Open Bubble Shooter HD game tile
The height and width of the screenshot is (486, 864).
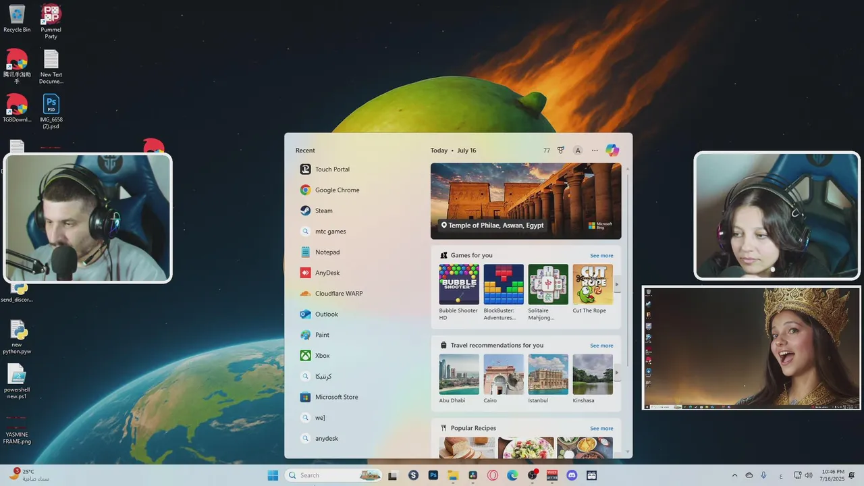point(459,292)
